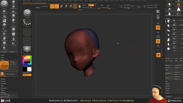Toggle the Floor grid icon

point(158,23)
